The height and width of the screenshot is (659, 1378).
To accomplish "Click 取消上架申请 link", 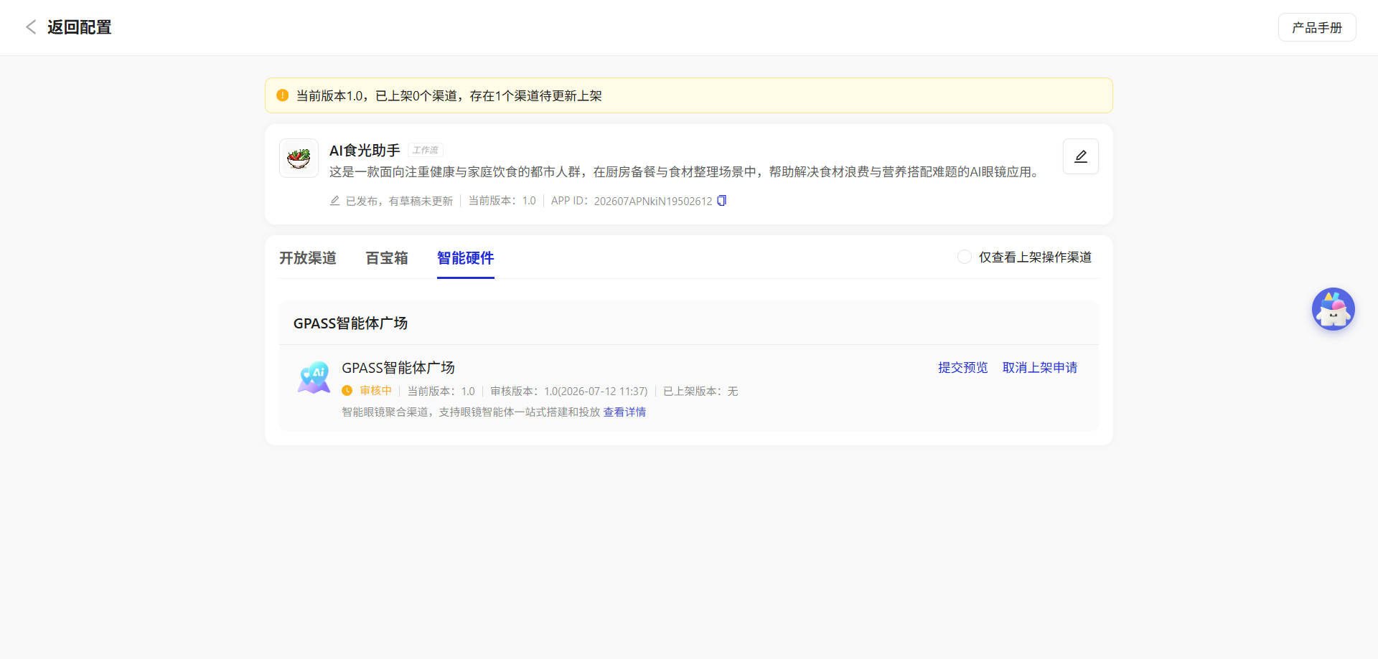I will tap(1040, 367).
